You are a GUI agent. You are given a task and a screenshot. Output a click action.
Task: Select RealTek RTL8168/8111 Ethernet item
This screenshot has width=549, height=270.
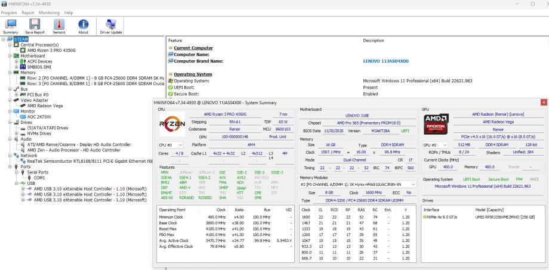tap(90, 162)
